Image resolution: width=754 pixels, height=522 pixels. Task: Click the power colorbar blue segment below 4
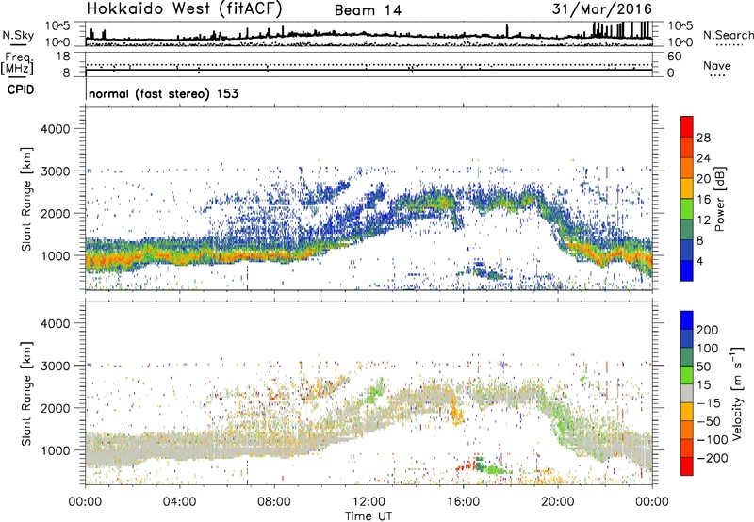(x=687, y=271)
